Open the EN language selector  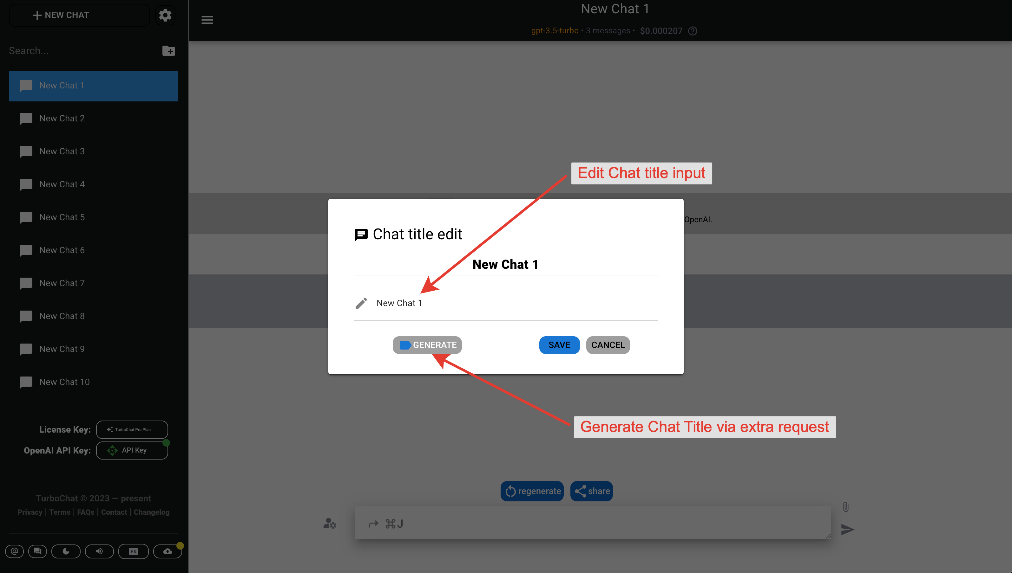click(133, 551)
